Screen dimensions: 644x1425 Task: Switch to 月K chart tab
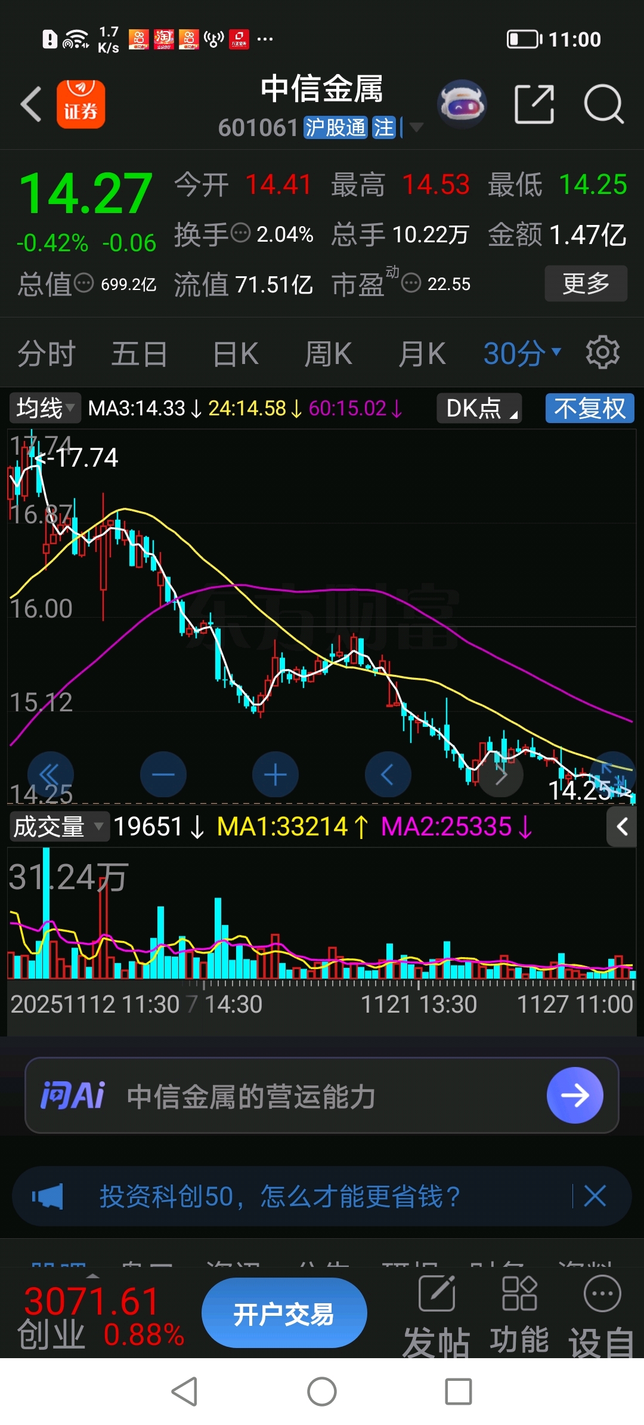(422, 353)
